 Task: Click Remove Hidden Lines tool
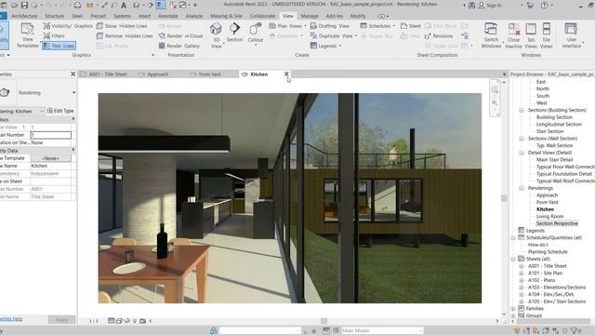pos(125,35)
